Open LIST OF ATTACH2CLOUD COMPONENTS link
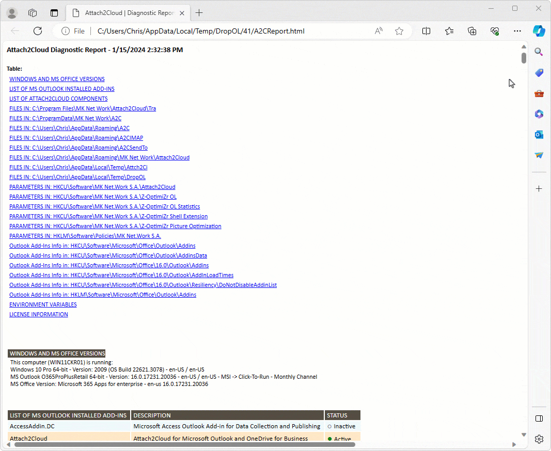The height and width of the screenshot is (451, 551). 58,99
